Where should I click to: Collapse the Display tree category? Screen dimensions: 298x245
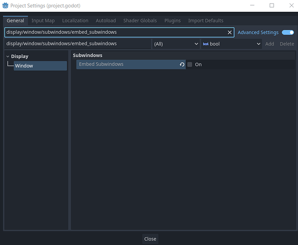tap(8, 56)
